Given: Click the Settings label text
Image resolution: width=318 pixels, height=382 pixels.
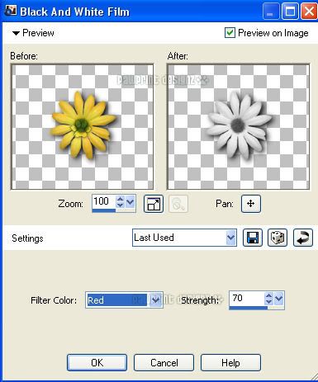Looking at the screenshot, I should click(x=27, y=238).
